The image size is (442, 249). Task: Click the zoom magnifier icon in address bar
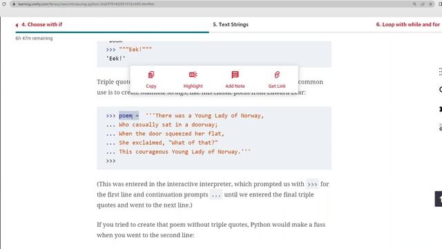coord(414,4)
